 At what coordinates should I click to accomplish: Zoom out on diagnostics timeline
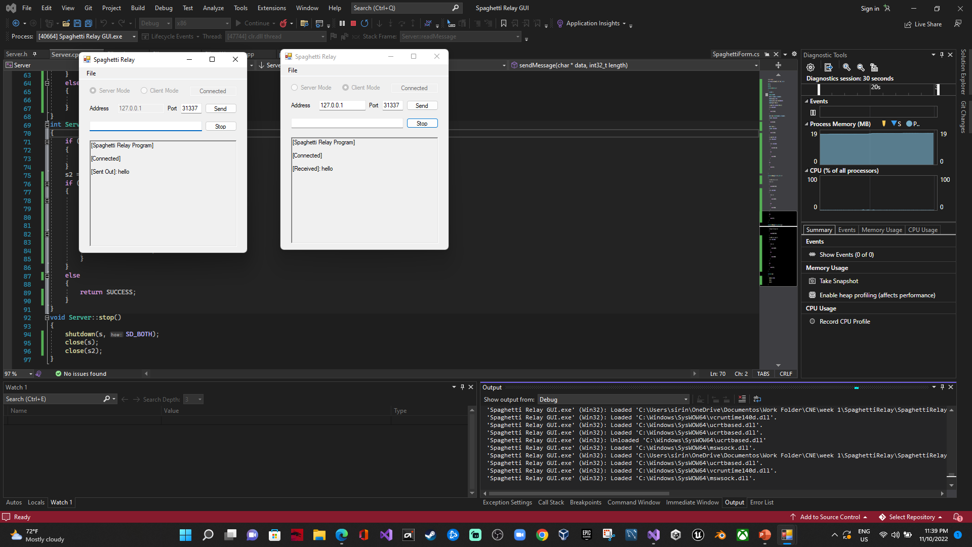coord(860,67)
